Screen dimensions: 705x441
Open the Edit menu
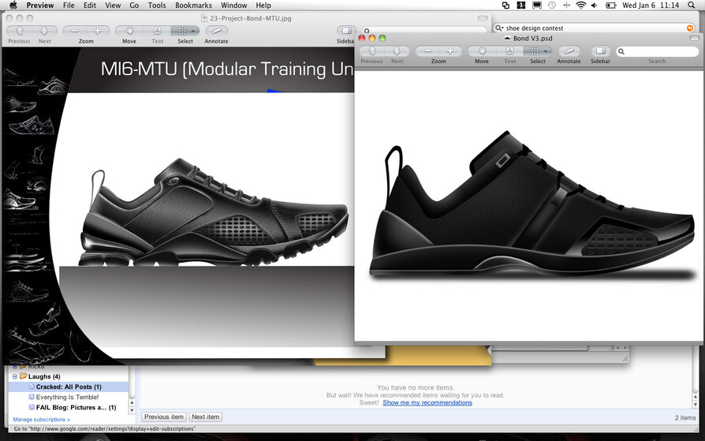coord(90,5)
